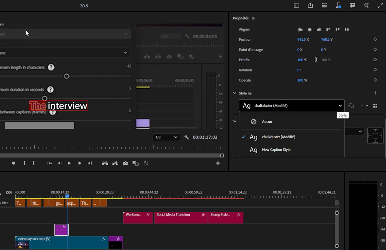Select New Caption Style from the list

[276, 150]
